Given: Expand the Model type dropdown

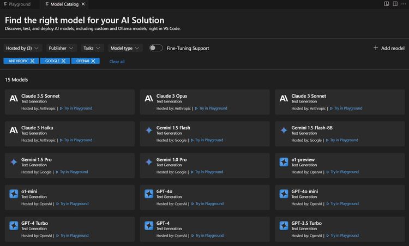Looking at the screenshot, I should pos(125,48).
